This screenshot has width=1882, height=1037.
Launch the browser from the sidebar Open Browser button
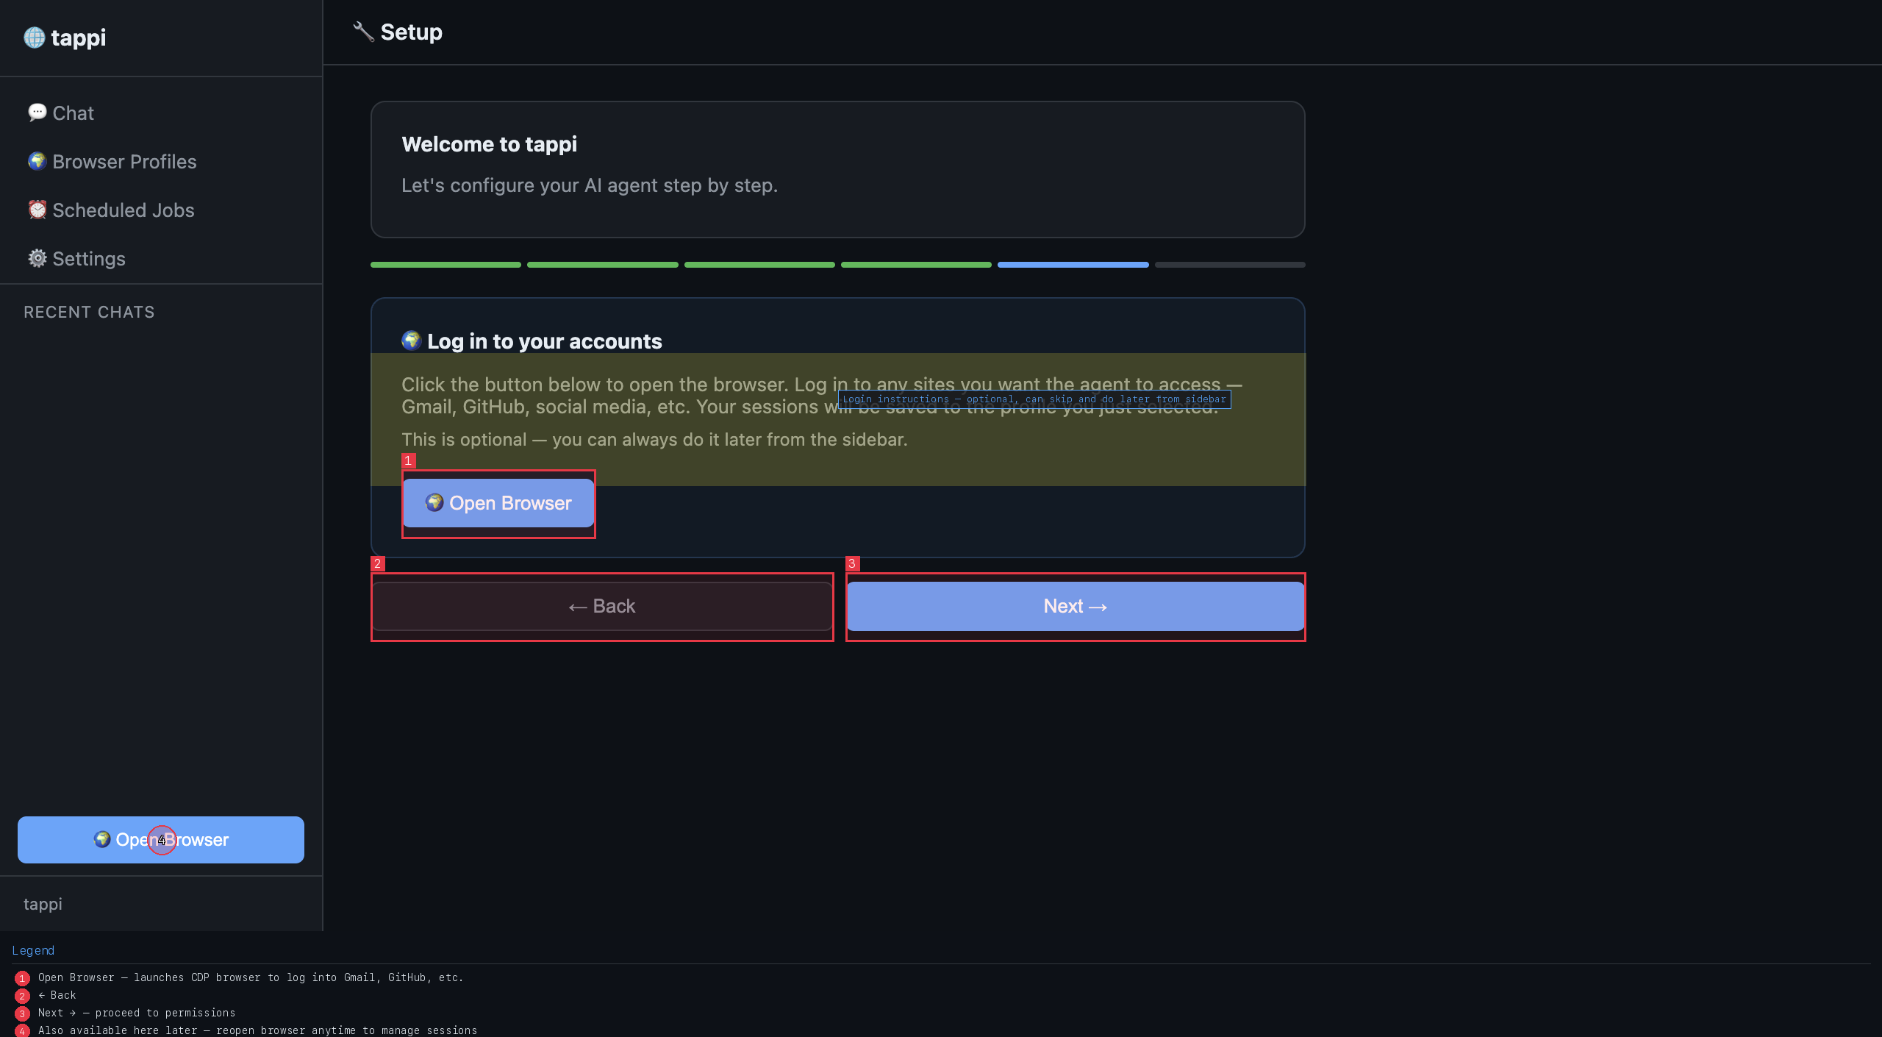pos(160,839)
